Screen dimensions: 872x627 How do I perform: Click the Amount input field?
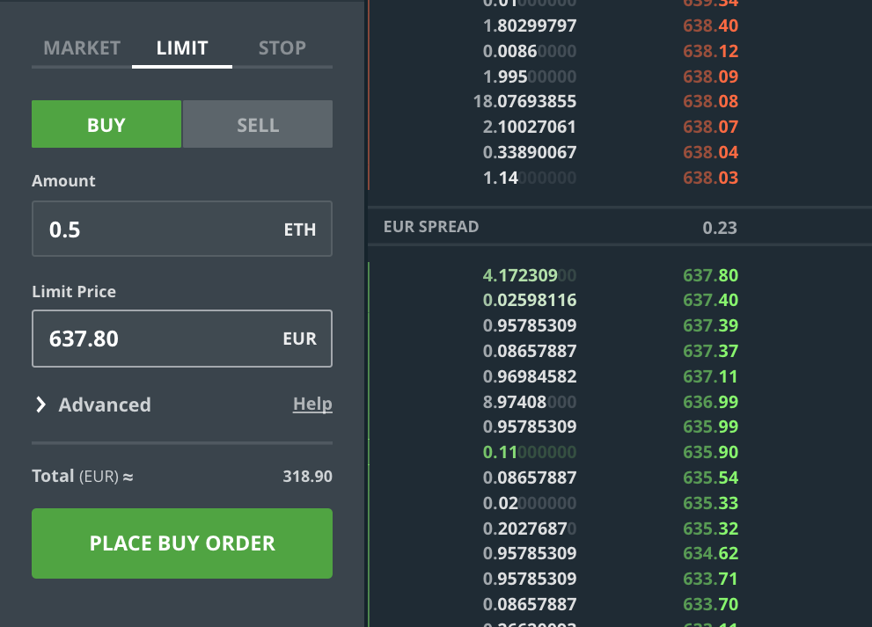point(158,230)
